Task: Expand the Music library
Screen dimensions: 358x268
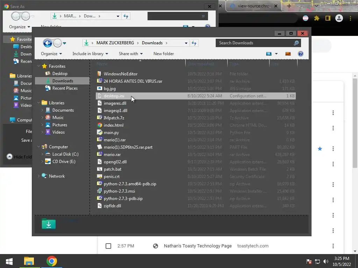Action: pos(42,117)
